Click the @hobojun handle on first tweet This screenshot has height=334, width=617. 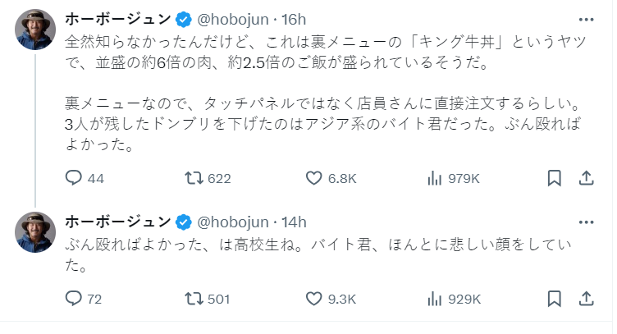[x=234, y=19]
